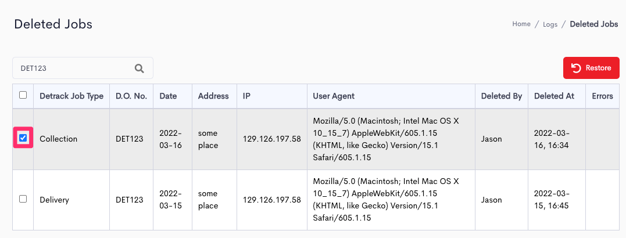This screenshot has height=238, width=626.
Task: Click the User Agent column header
Action: pos(334,96)
